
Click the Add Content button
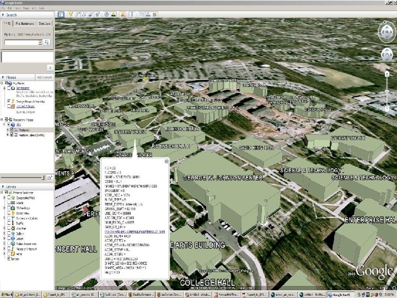pos(44,77)
